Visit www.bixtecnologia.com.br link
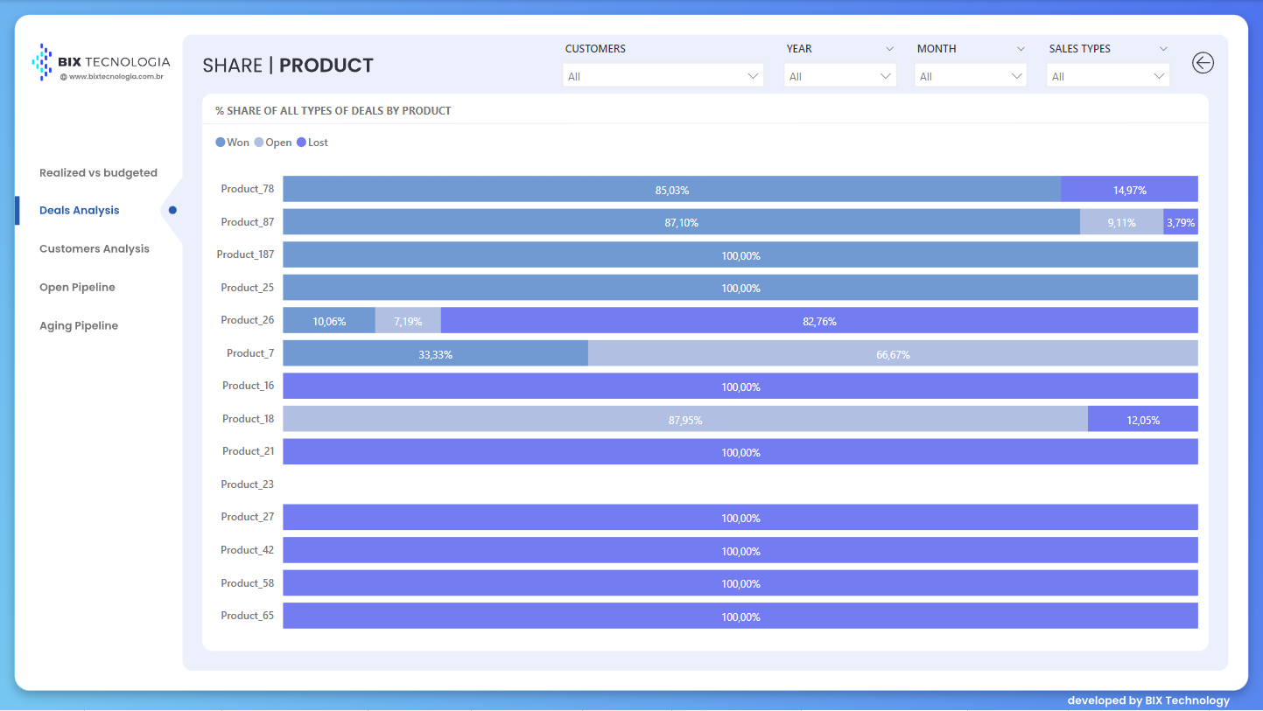1263x711 pixels. tap(102, 76)
